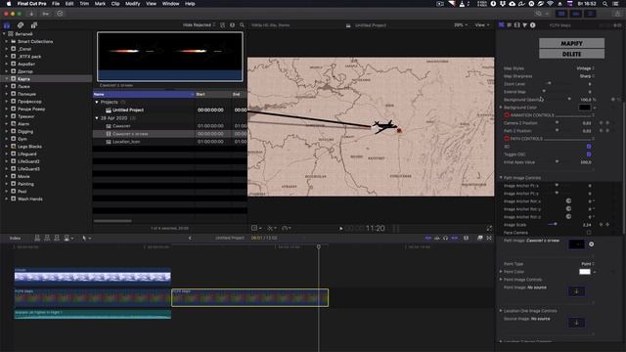Select the Location_Icon clip row
This screenshot has height=352, width=626.
(x=169, y=142)
